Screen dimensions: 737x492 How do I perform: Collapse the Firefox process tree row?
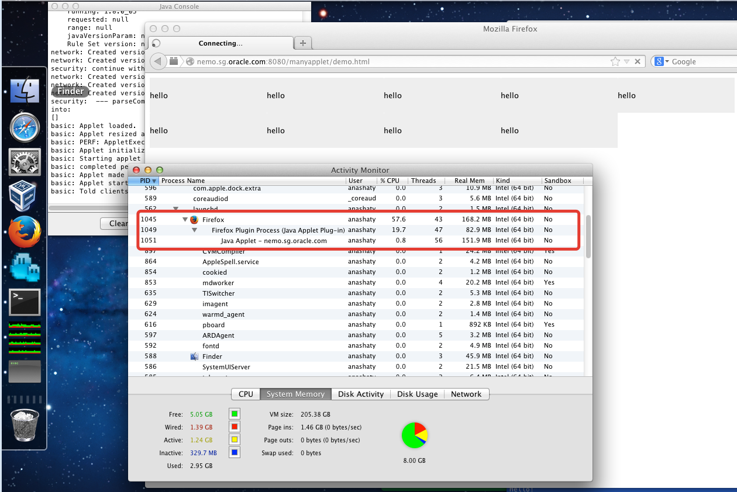click(x=185, y=220)
